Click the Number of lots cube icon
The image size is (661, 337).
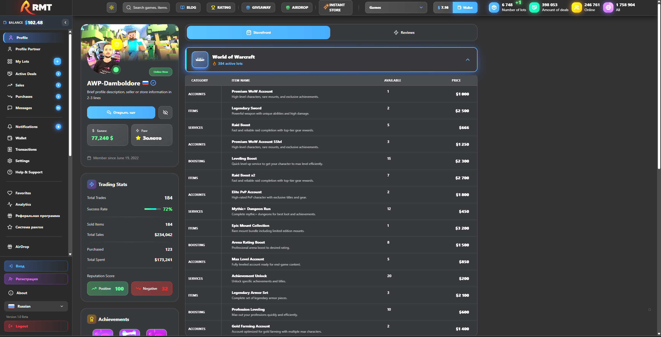[x=494, y=7]
